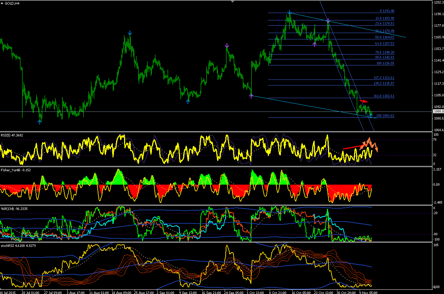Click the Fibonacci level label 161.8 1102.61

(x=384, y=96)
